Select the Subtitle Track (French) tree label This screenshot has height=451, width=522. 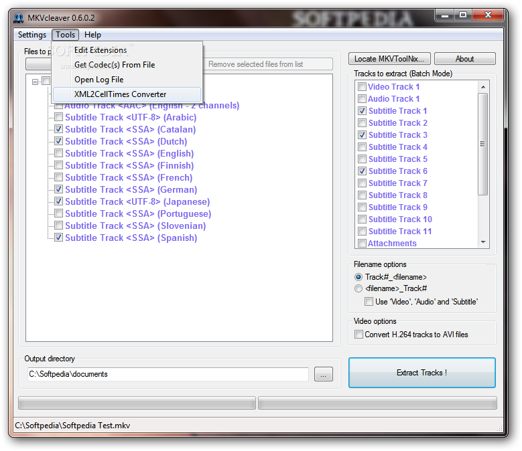129,177
